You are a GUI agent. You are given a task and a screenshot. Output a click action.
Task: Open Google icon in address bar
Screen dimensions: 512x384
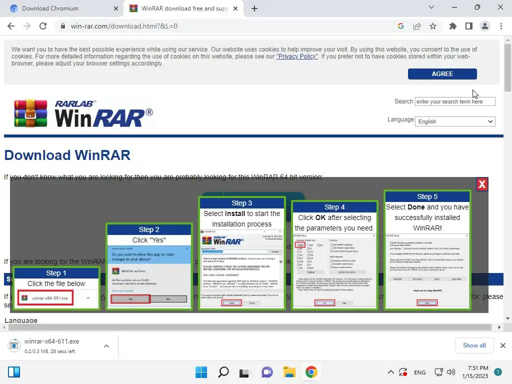click(401, 26)
